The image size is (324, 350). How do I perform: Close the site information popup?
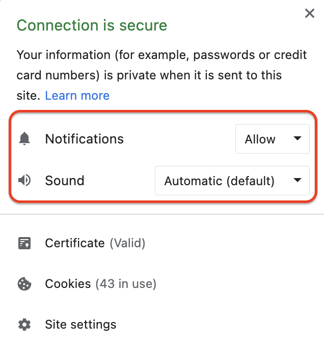pos(309,13)
